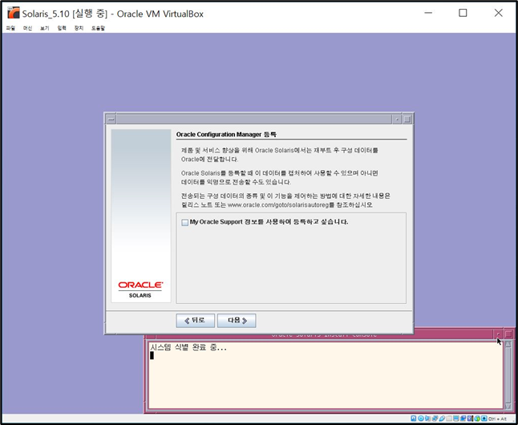Minimize the Oracle Configuration Manager installer dialog

(397, 119)
